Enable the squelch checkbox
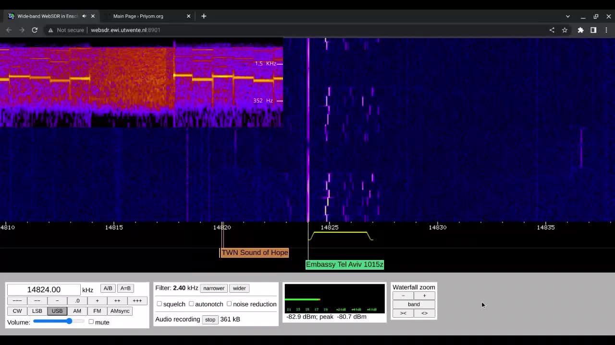Image resolution: width=615 pixels, height=345 pixels. coord(159,304)
